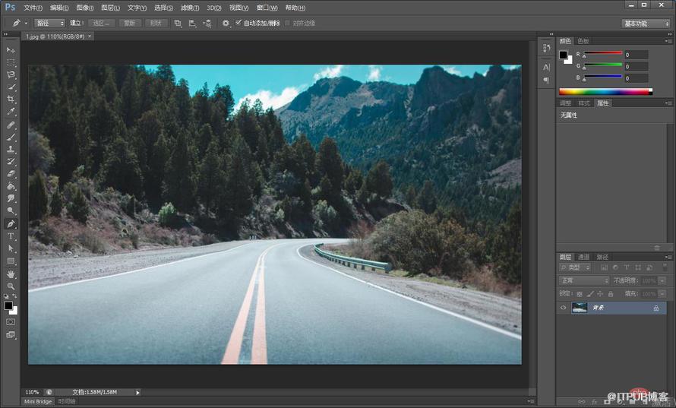Image resolution: width=676 pixels, height=408 pixels.
Task: Open the 文件(F) menu
Action: 33,8
